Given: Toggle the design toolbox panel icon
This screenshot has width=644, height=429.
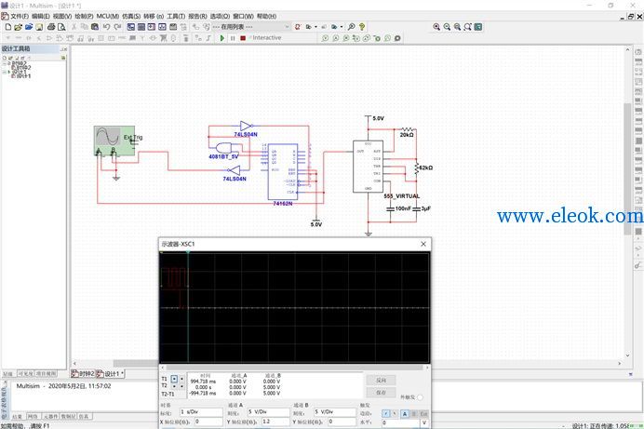Looking at the screenshot, I should tap(131, 27).
